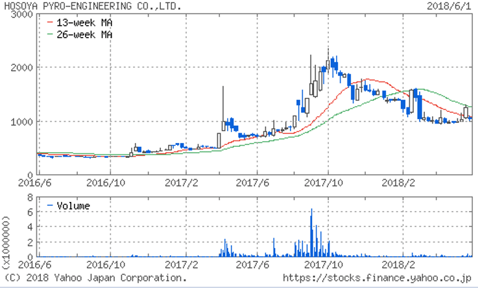
Task: Click the 6 label on volume axis
Action: (30, 212)
